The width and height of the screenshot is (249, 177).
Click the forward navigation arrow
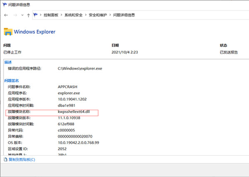point(15,15)
